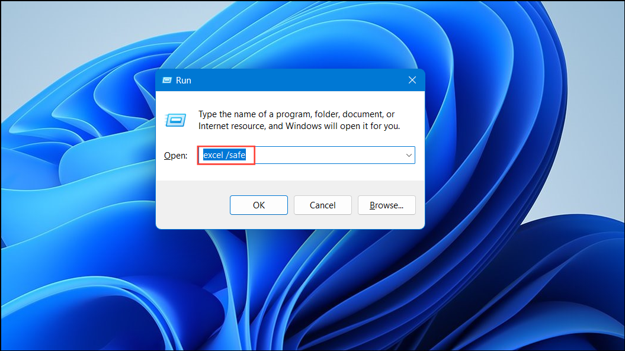Click into the Open text field
This screenshot has width=625, height=351.
306,156
